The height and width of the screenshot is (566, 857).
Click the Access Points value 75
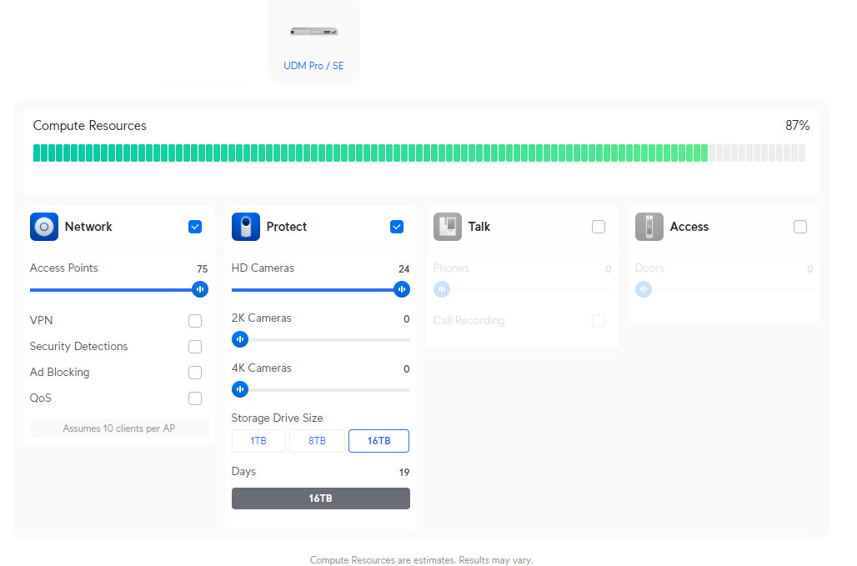(x=203, y=268)
